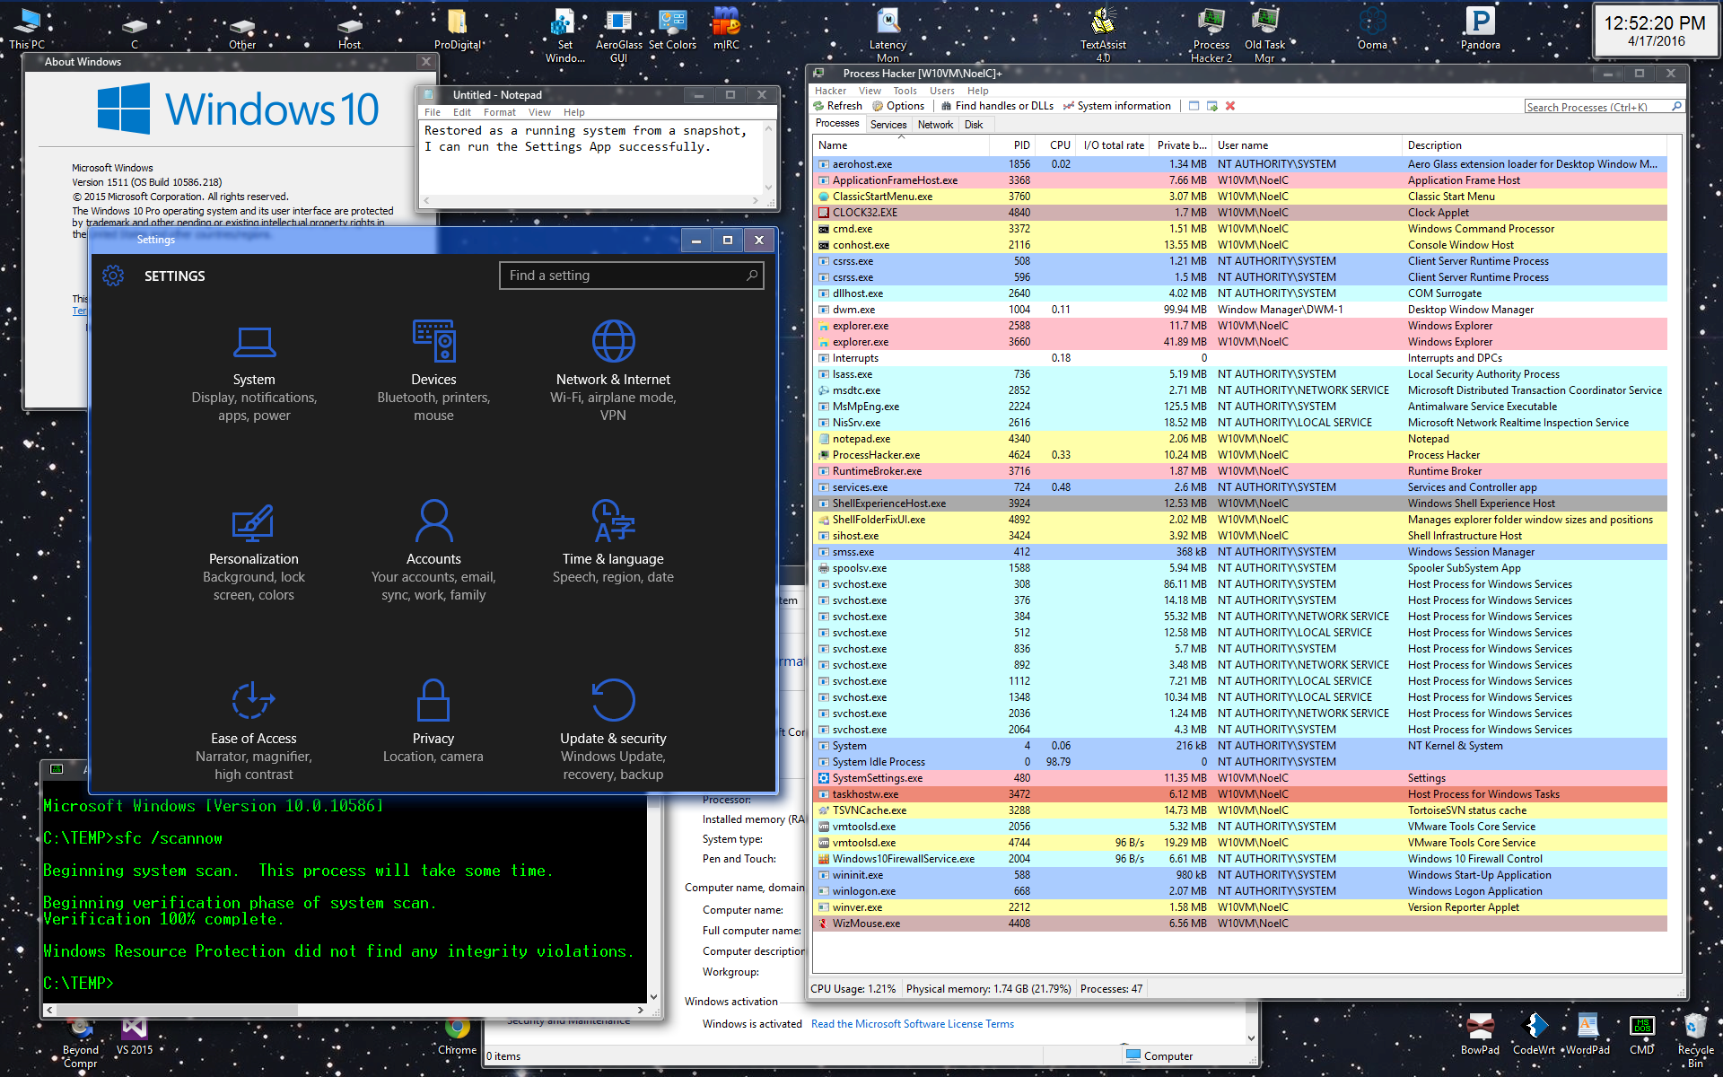The height and width of the screenshot is (1077, 1723).
Task: Switch to the Network tab
Action: 935,125
